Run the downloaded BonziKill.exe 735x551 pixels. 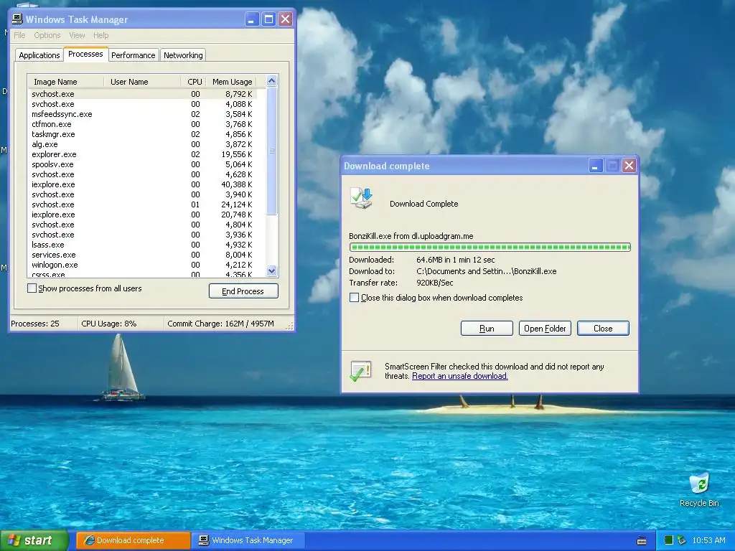pyautogui.click(x=487, y=329)
